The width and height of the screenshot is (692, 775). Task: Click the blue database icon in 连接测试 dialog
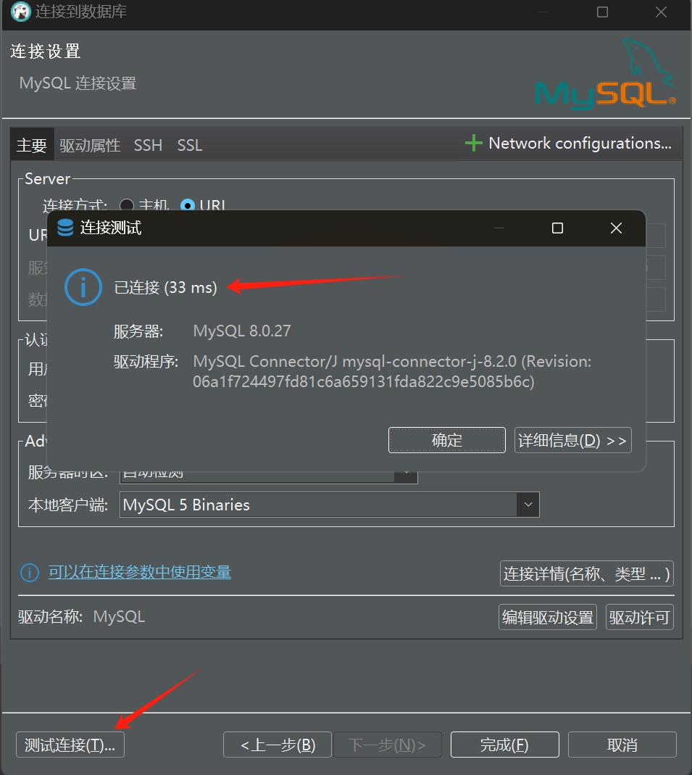[x=65, y=228]
